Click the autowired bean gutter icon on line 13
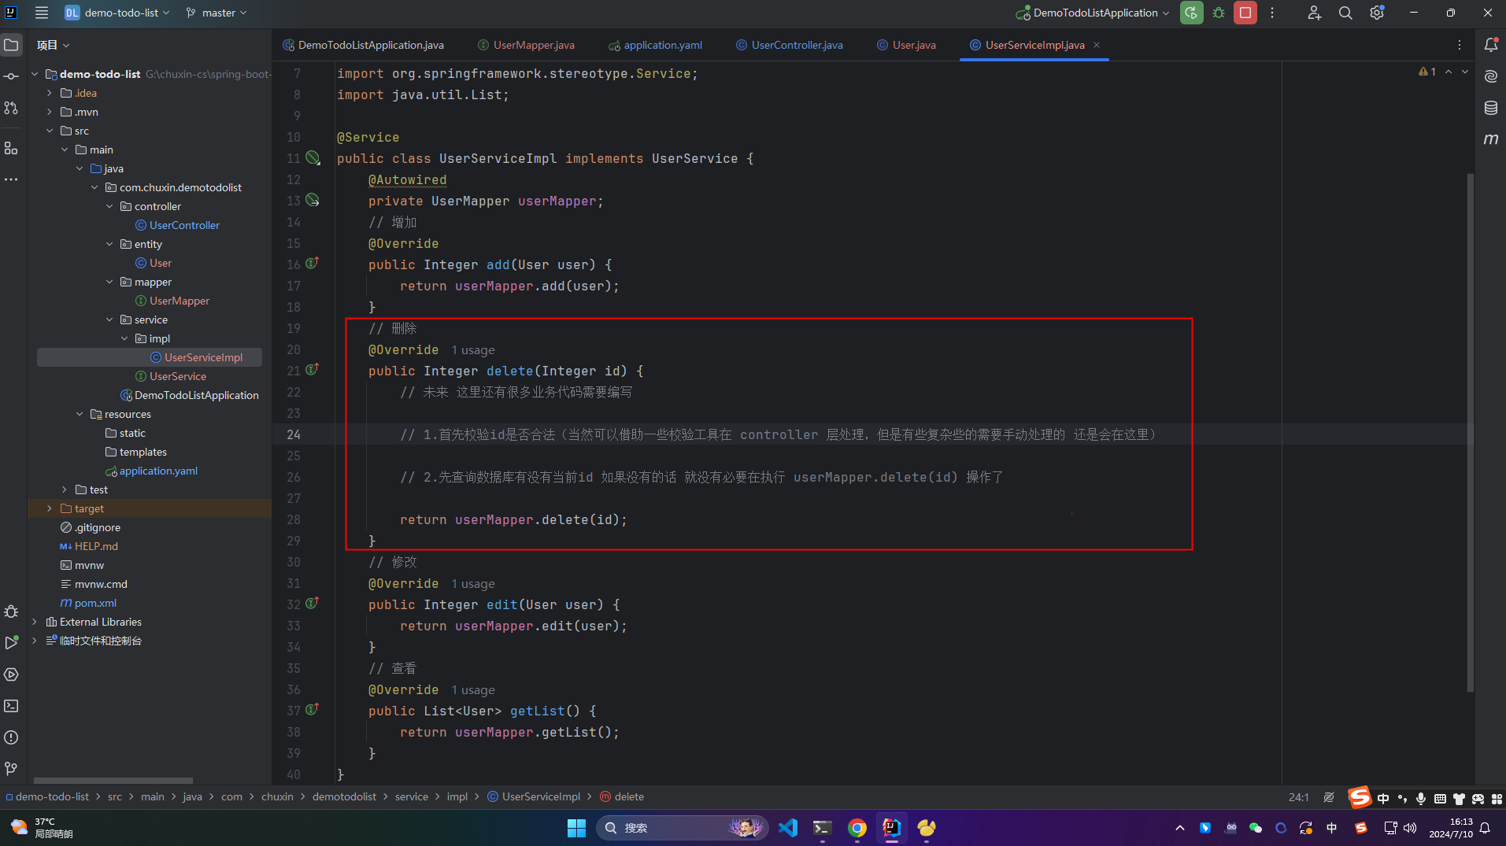Viewport: 1506px width, 846px height. point(313,201)
